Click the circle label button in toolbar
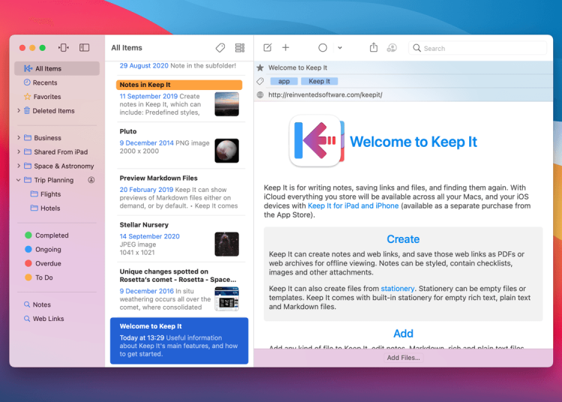The width and height of the screenshot is (562, 402). click(x=323, y=48)
